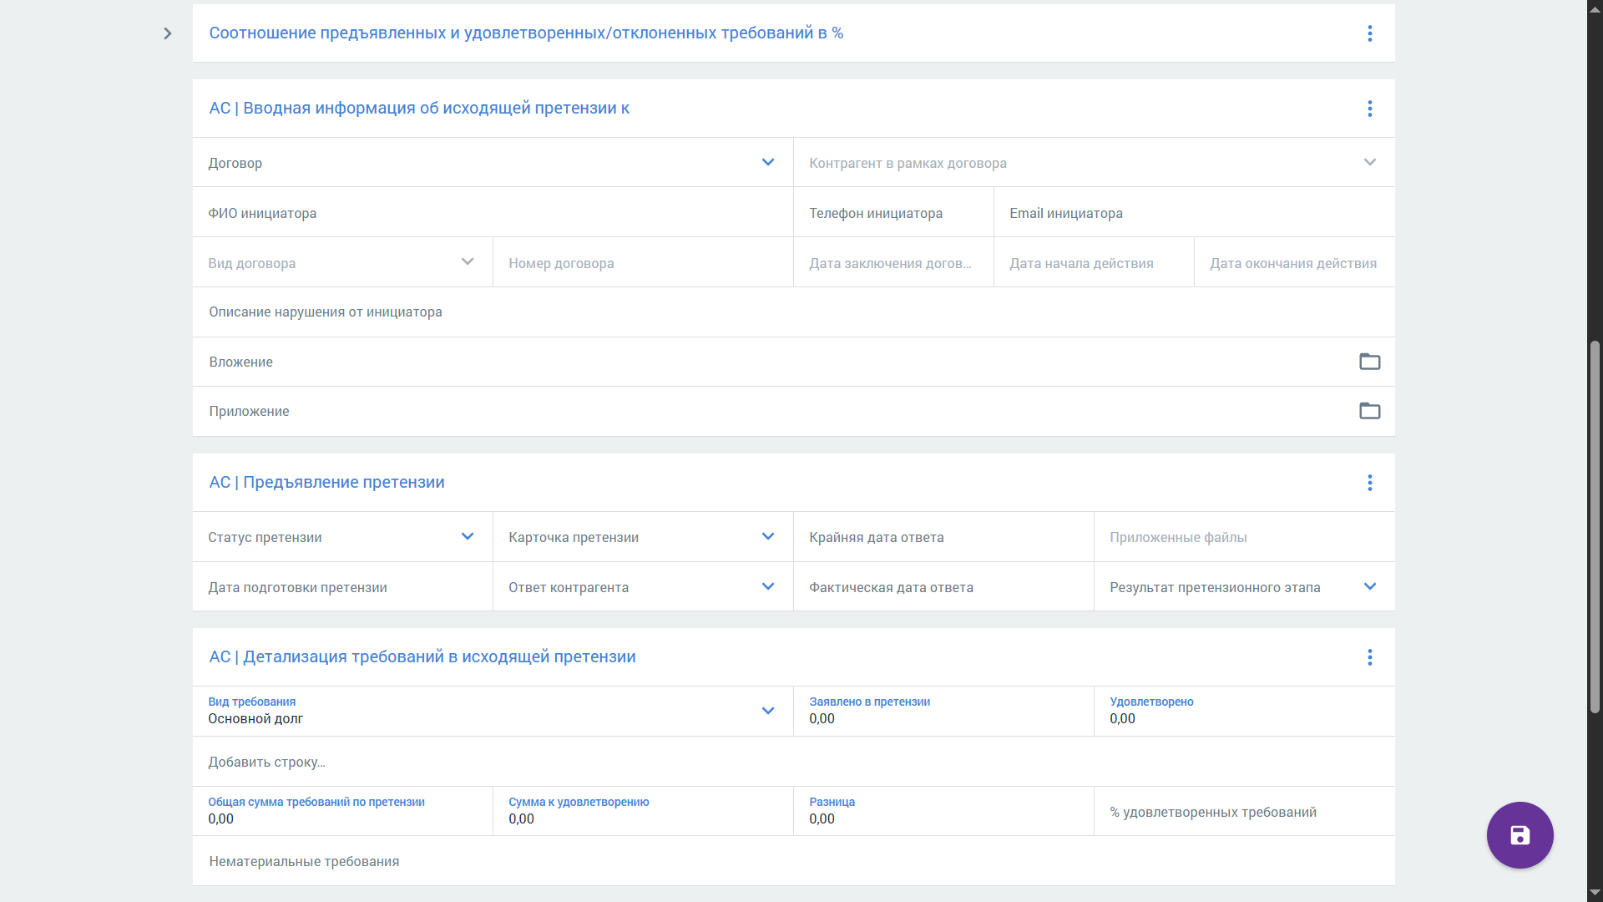
Task: Click the purple save floppy-disk button
Action: coord(1520,835)
